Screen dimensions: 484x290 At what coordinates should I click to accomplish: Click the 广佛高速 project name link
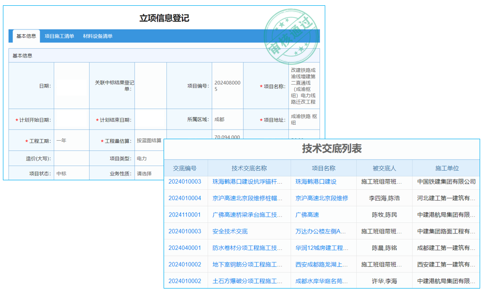point(308,214)
